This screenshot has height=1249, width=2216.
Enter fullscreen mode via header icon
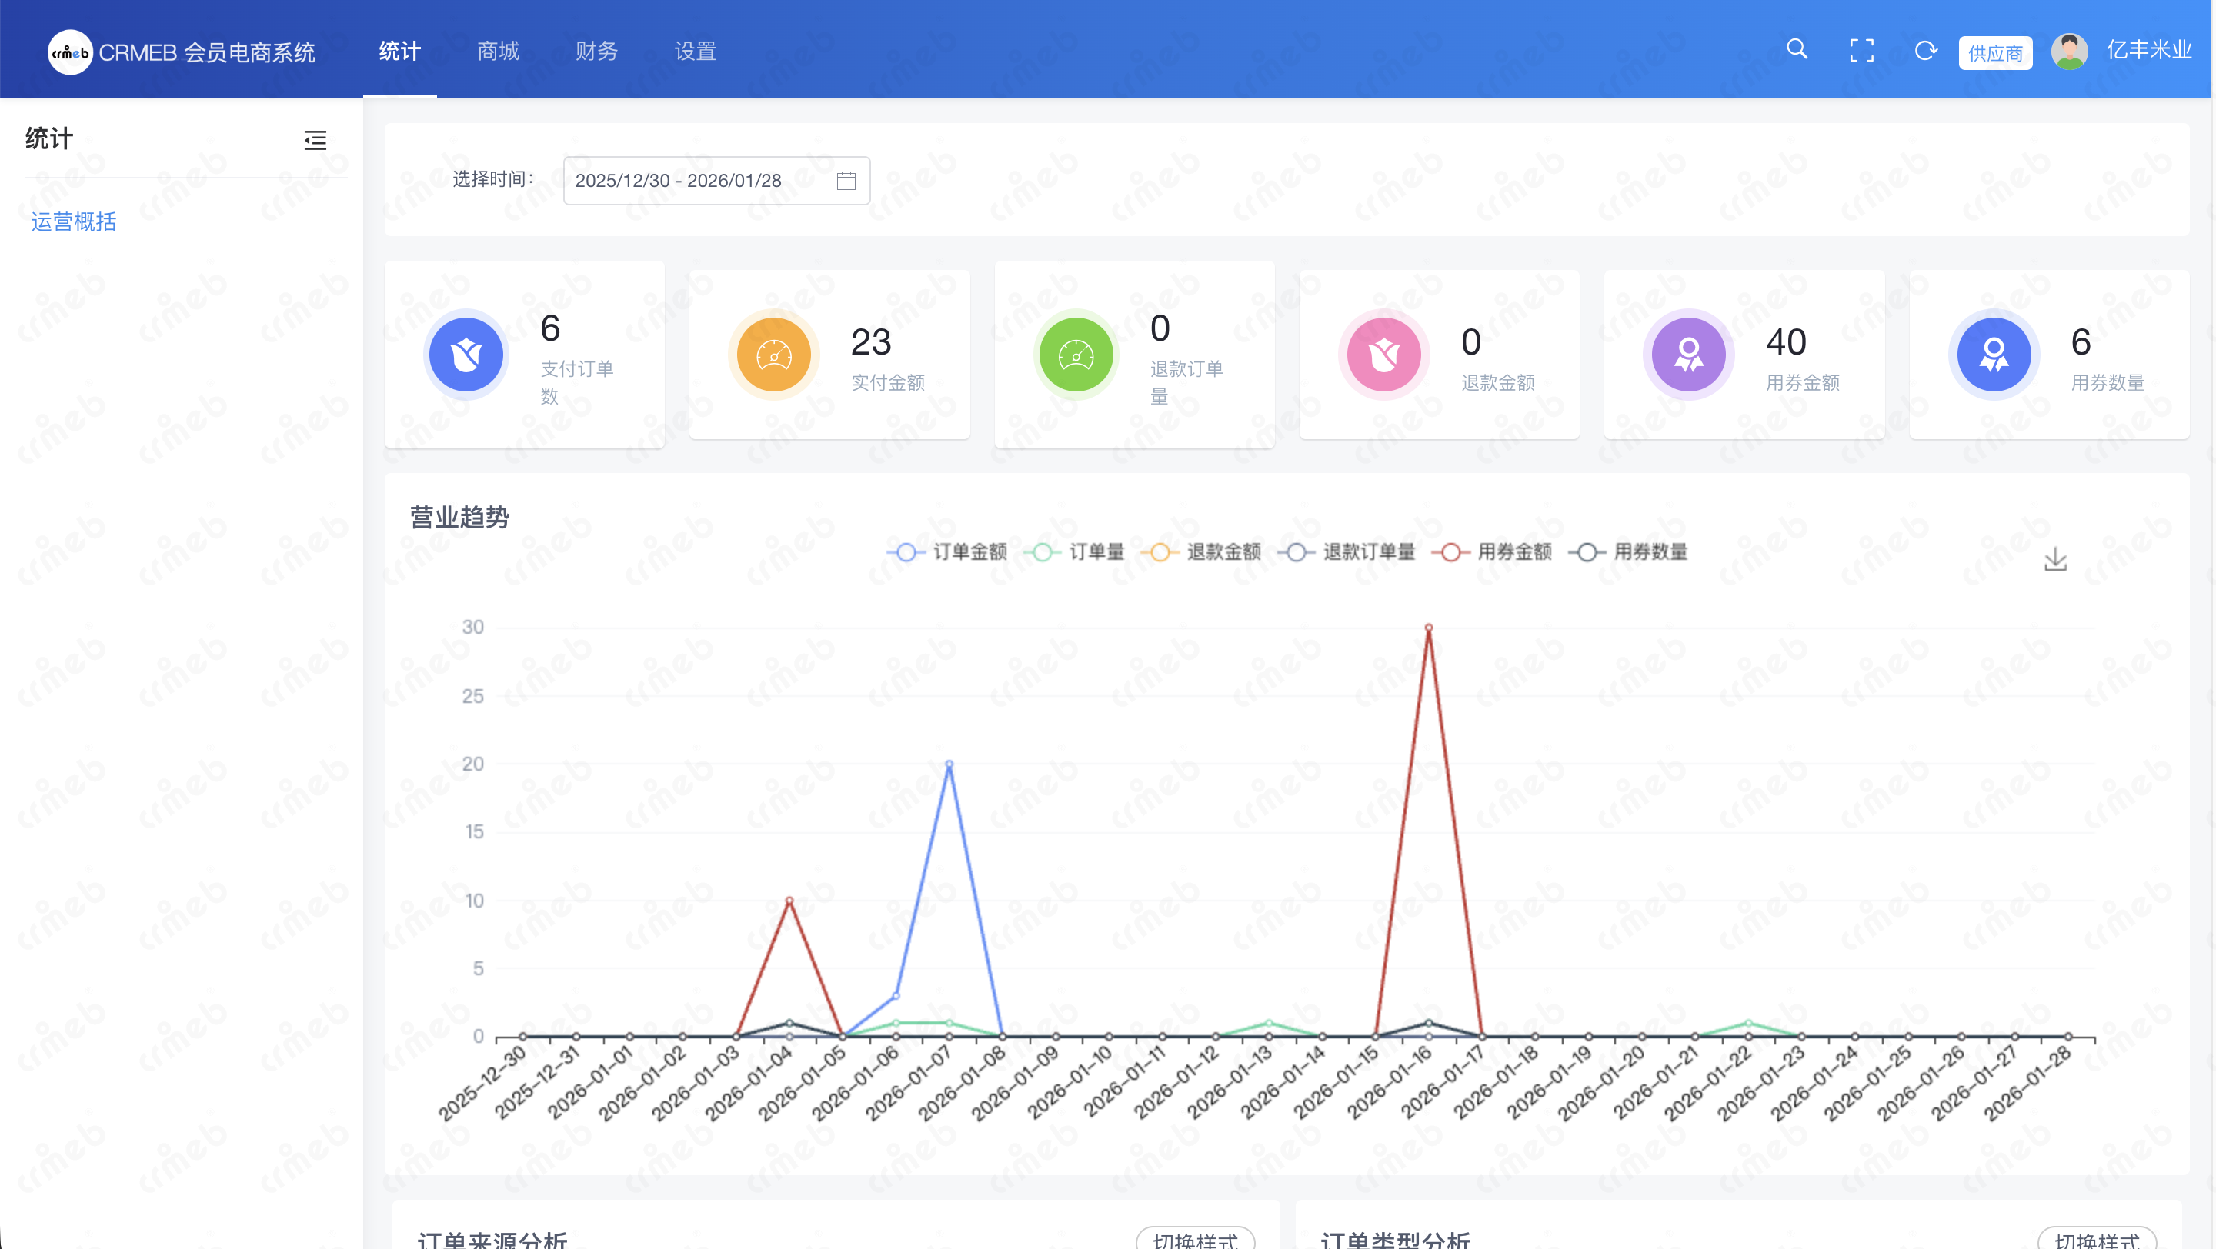tap(1861, 51)
